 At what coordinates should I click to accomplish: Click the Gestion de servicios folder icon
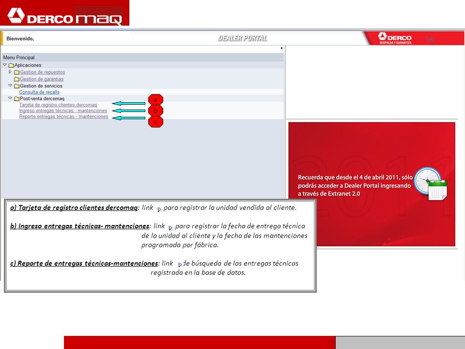point(16,86)
